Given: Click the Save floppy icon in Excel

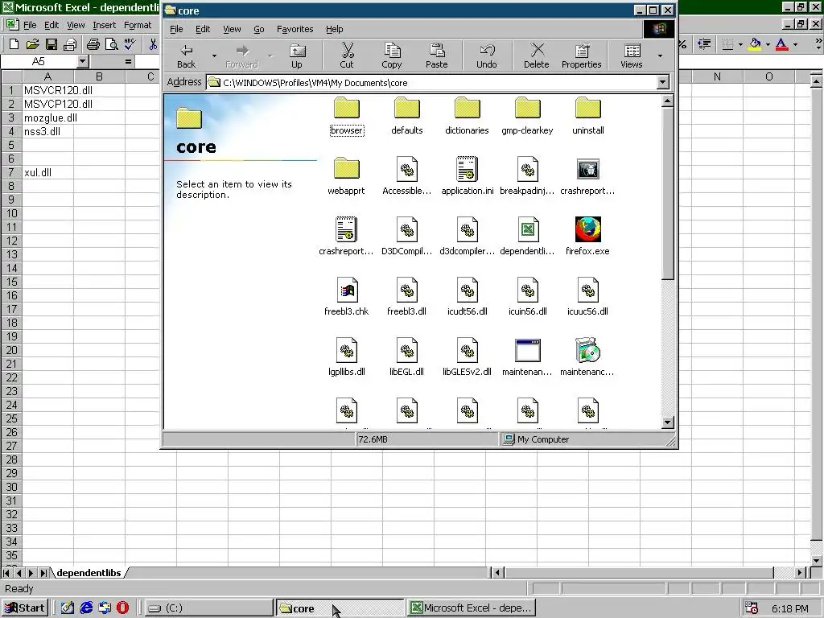Looking at the screenshot, I should pyautogui.click(x=51, y=45).
